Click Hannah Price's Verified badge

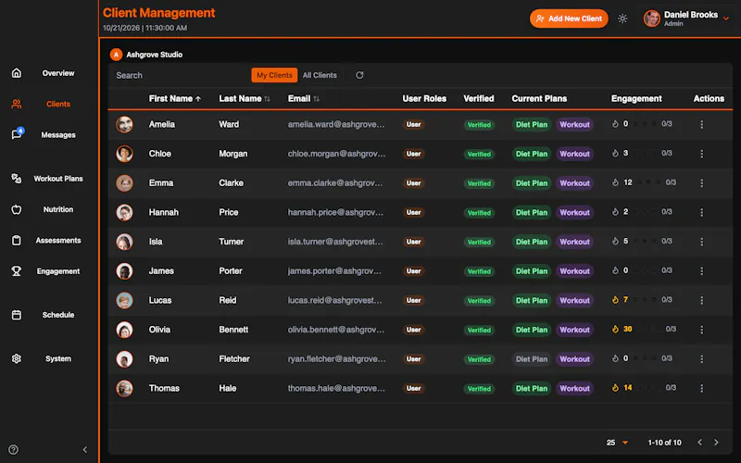point(479,213)
